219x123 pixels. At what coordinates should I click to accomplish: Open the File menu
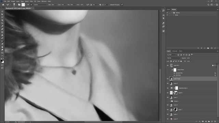5,1
